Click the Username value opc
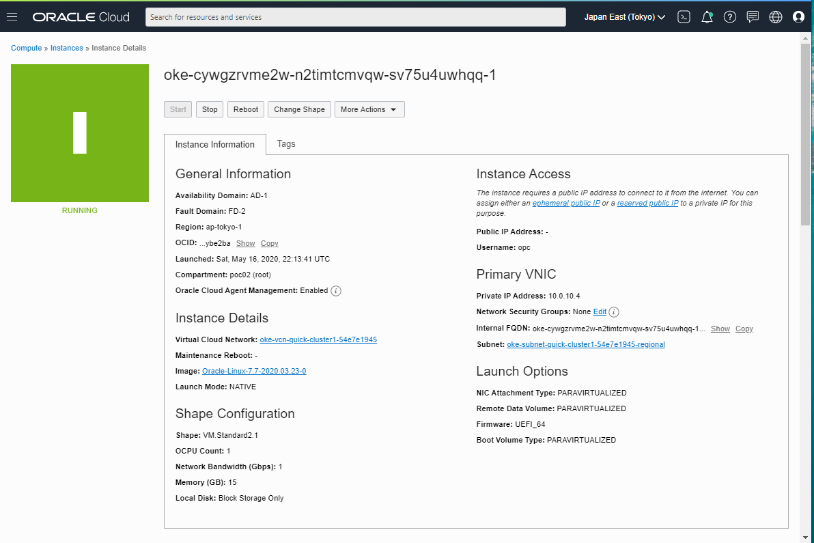 [x=524, y=248]
